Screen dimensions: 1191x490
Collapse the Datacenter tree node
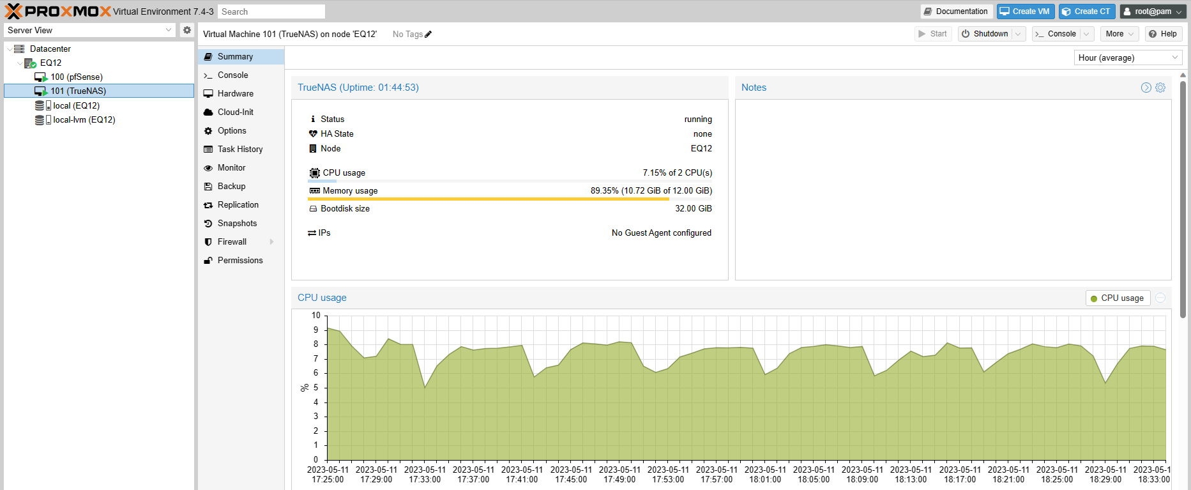[x=9, y=49]
